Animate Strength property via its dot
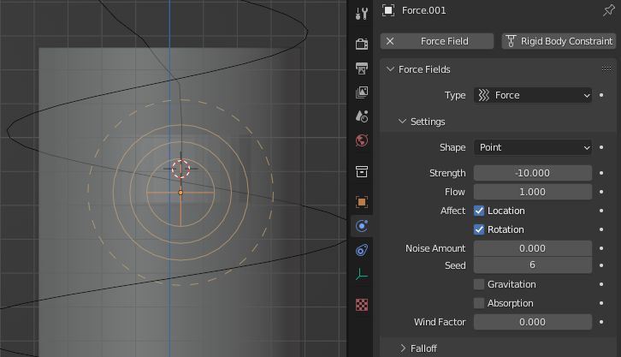This screenshot has width=621, height=357. coord(601,173)
